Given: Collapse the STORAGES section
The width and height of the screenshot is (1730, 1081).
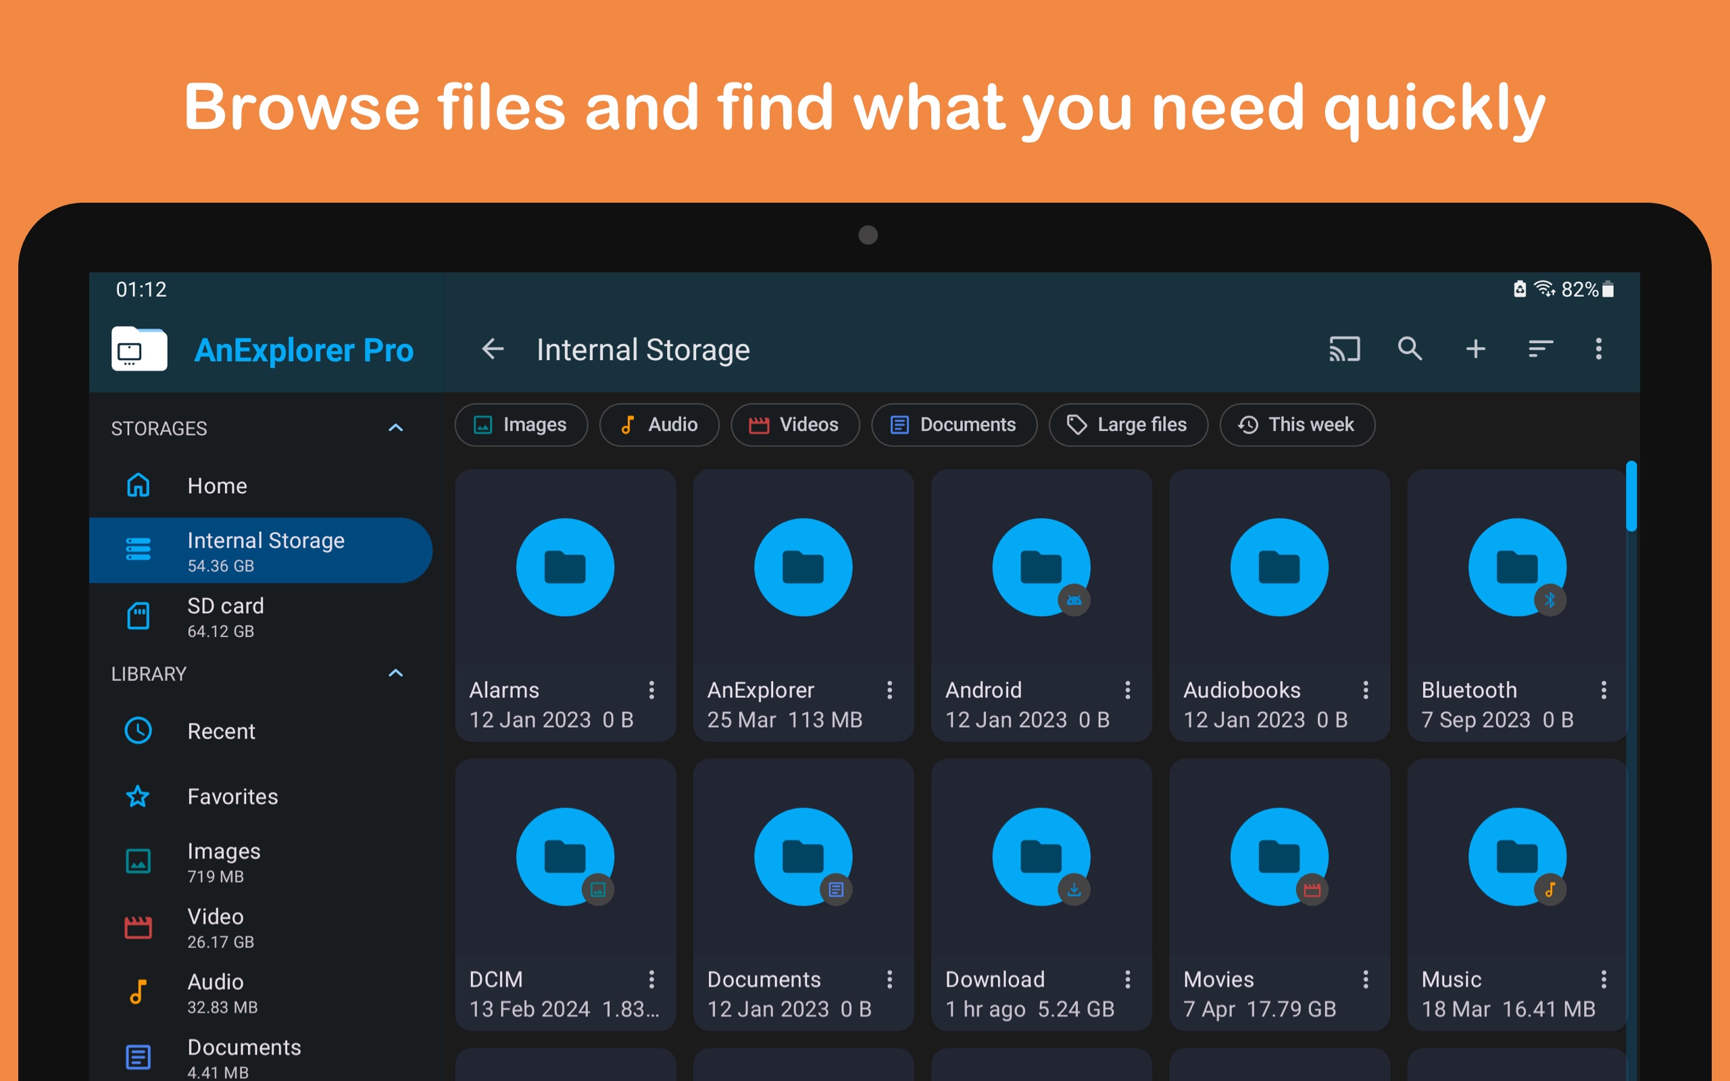Looking at the screenshot, I should (395, 428).
